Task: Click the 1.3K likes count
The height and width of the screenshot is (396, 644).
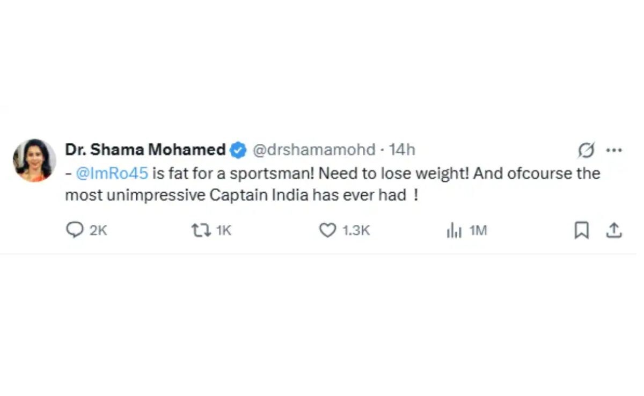Action: click(356, 231)
